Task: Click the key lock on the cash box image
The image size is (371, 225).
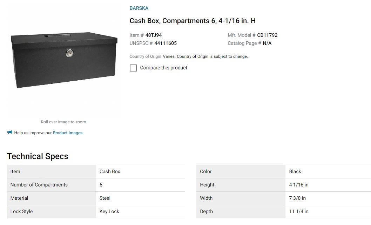Action: coord(69,53)
